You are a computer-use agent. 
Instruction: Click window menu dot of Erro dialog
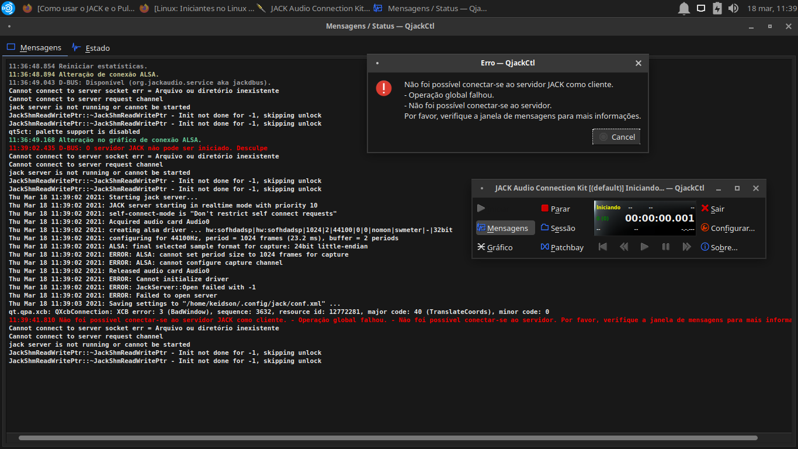[x=377, y=63]
